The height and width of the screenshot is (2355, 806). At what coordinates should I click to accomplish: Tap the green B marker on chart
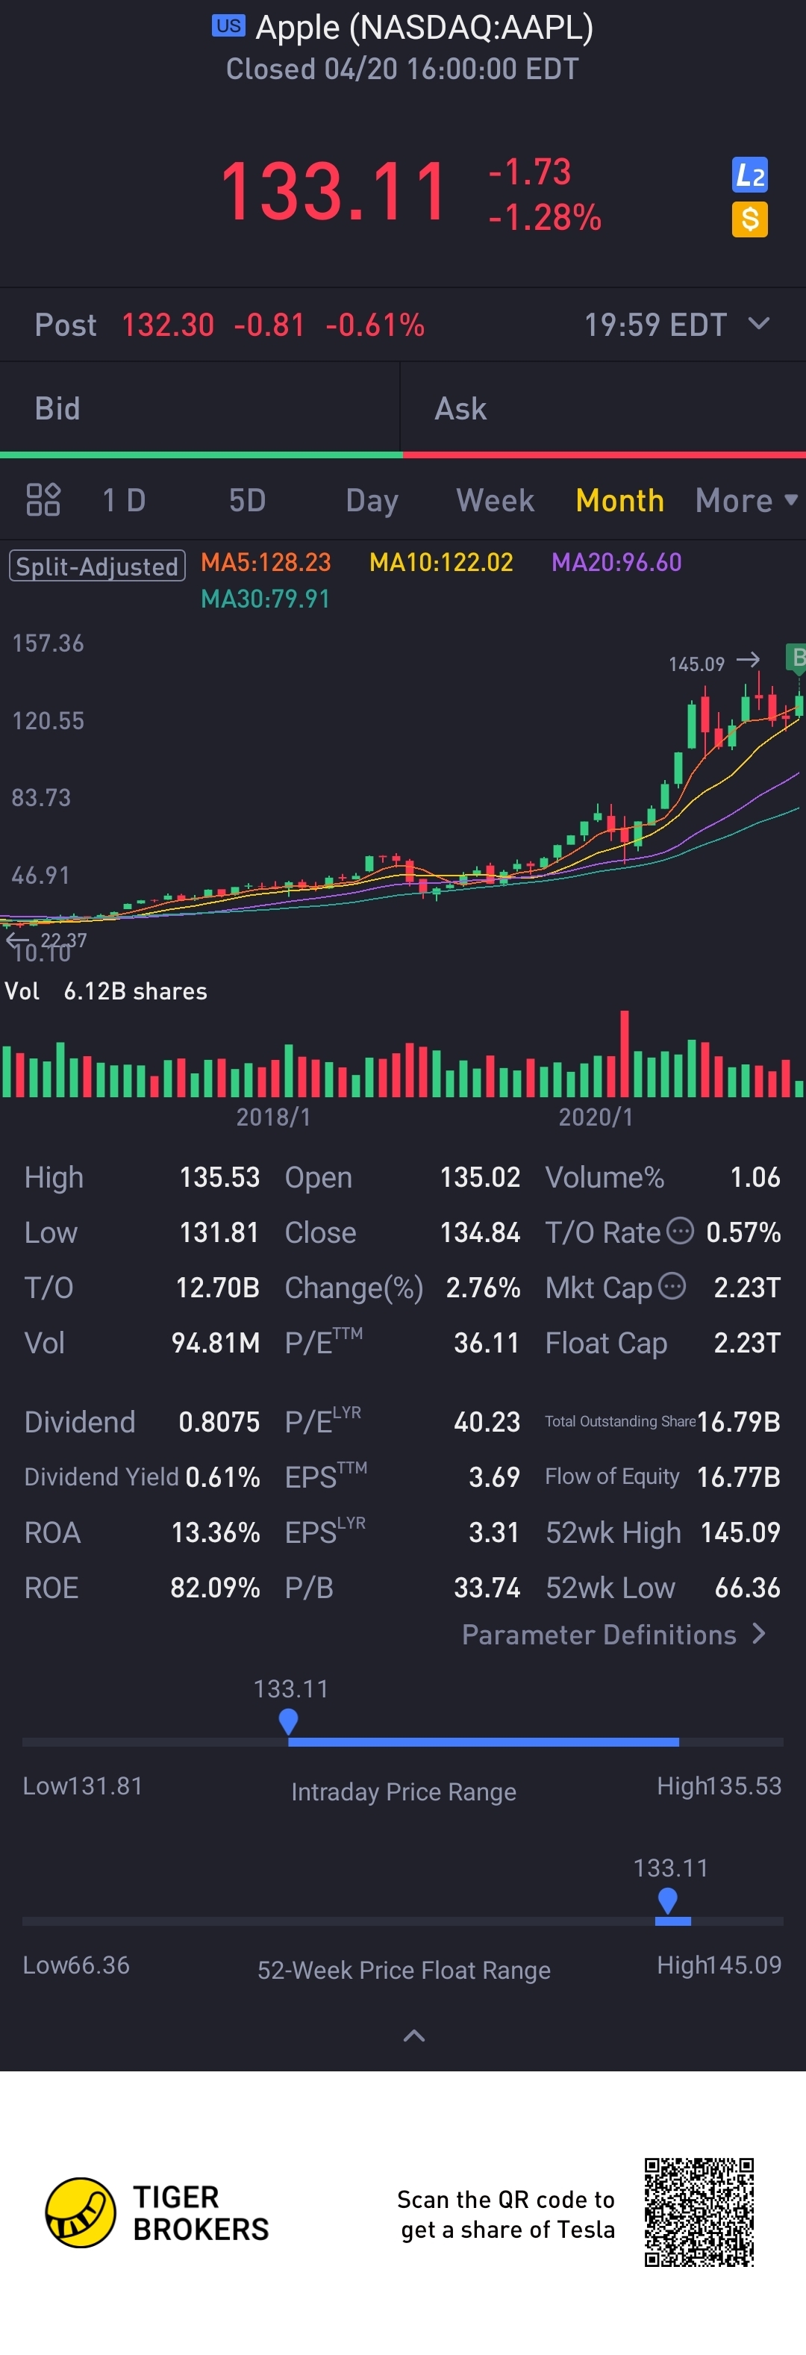coord(797,656)
